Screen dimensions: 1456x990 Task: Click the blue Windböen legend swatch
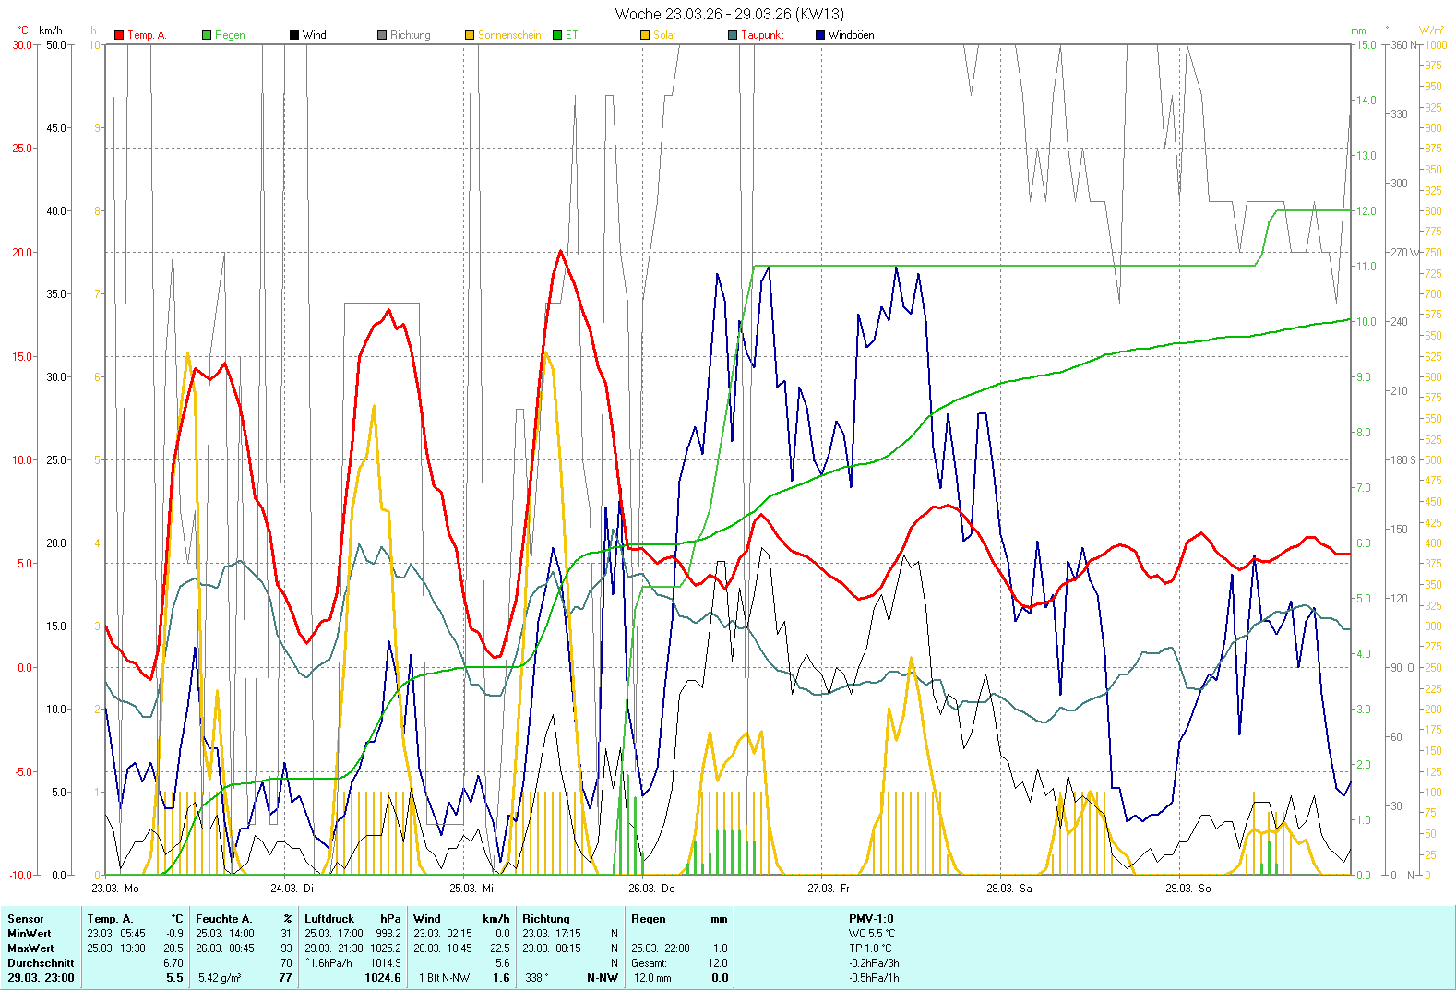pyautogui.click(x=820, y=35)
